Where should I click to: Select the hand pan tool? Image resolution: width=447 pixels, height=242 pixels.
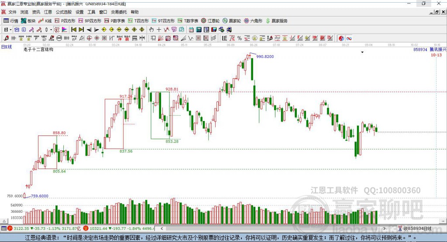coord(151,30)
